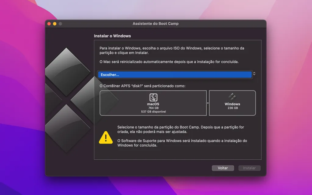This screenshot has width=312, height=195.
Task: Minimize the Boot Camp Assistant window
Action: pos(55,24)
